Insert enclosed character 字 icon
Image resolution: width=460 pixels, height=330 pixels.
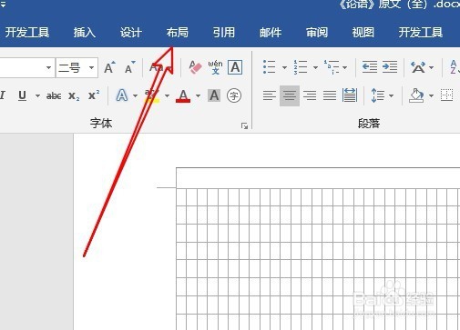coord(234,95)
